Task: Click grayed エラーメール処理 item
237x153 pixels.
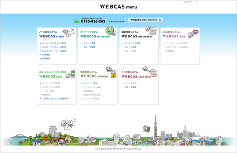Action: point(91,98)
